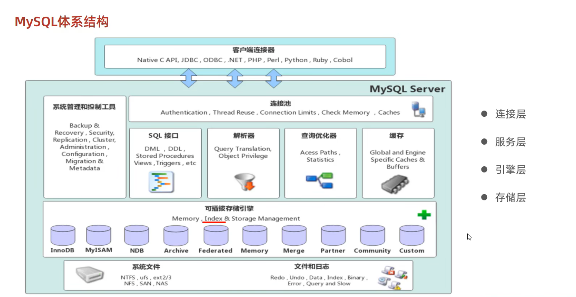Click the 查询优化器 heading text
Image resolution: width=576 pixels, height=297 pixels.
click(x=319, y=136)
